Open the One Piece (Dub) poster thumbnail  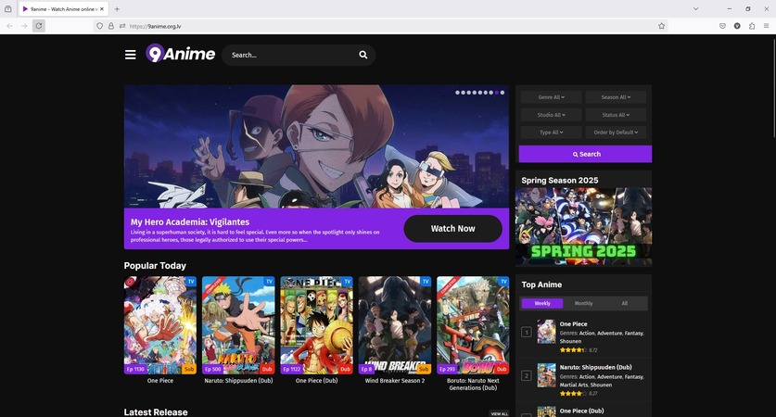[317, 325]
